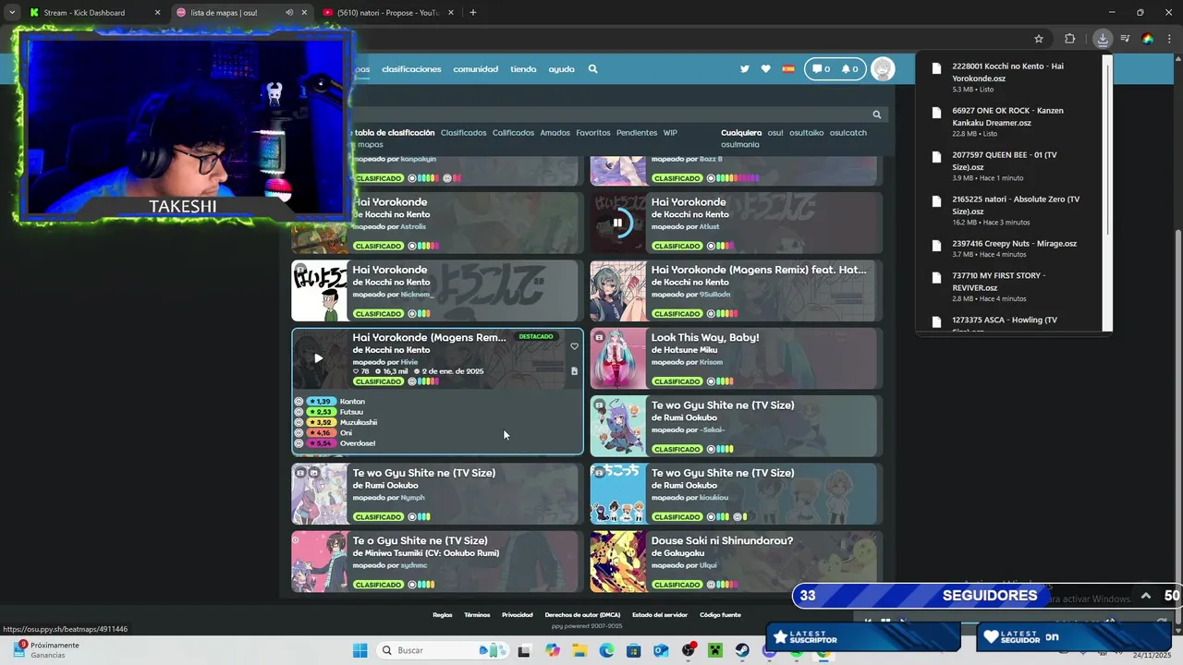Image resolution: width=1183 pixels, height=665 pixels.
Task: Switch to the natori - Propose YouTube tab
Action: coord(387,13)
